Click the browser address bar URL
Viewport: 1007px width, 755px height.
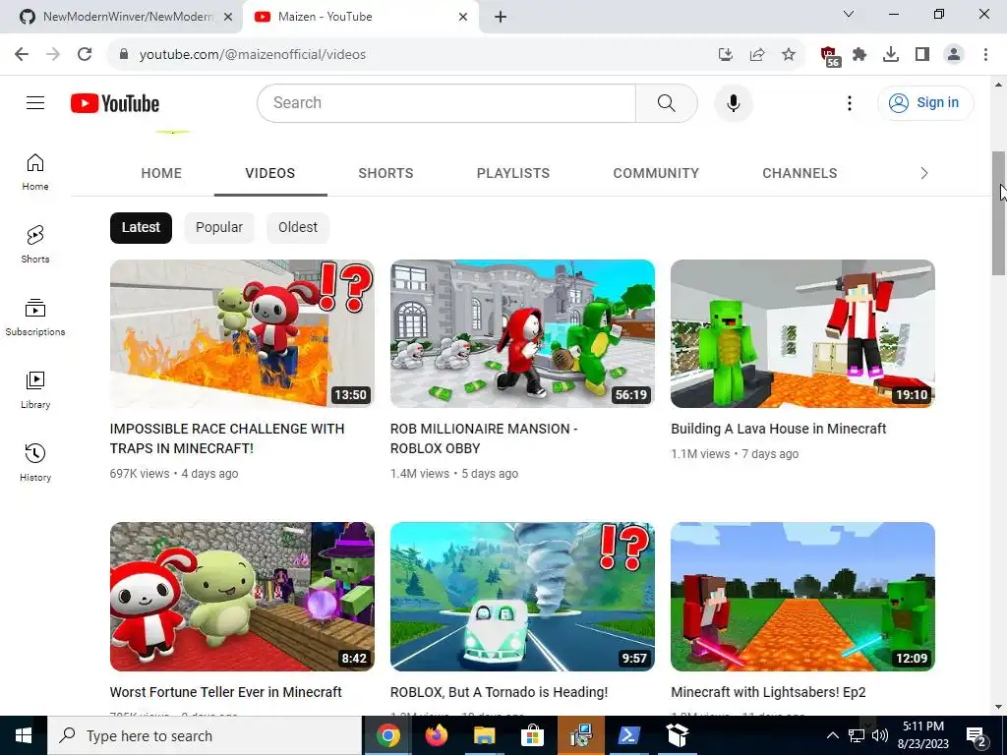point(253,55)
